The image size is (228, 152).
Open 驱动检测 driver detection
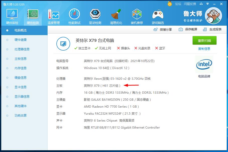pos(95,16)
